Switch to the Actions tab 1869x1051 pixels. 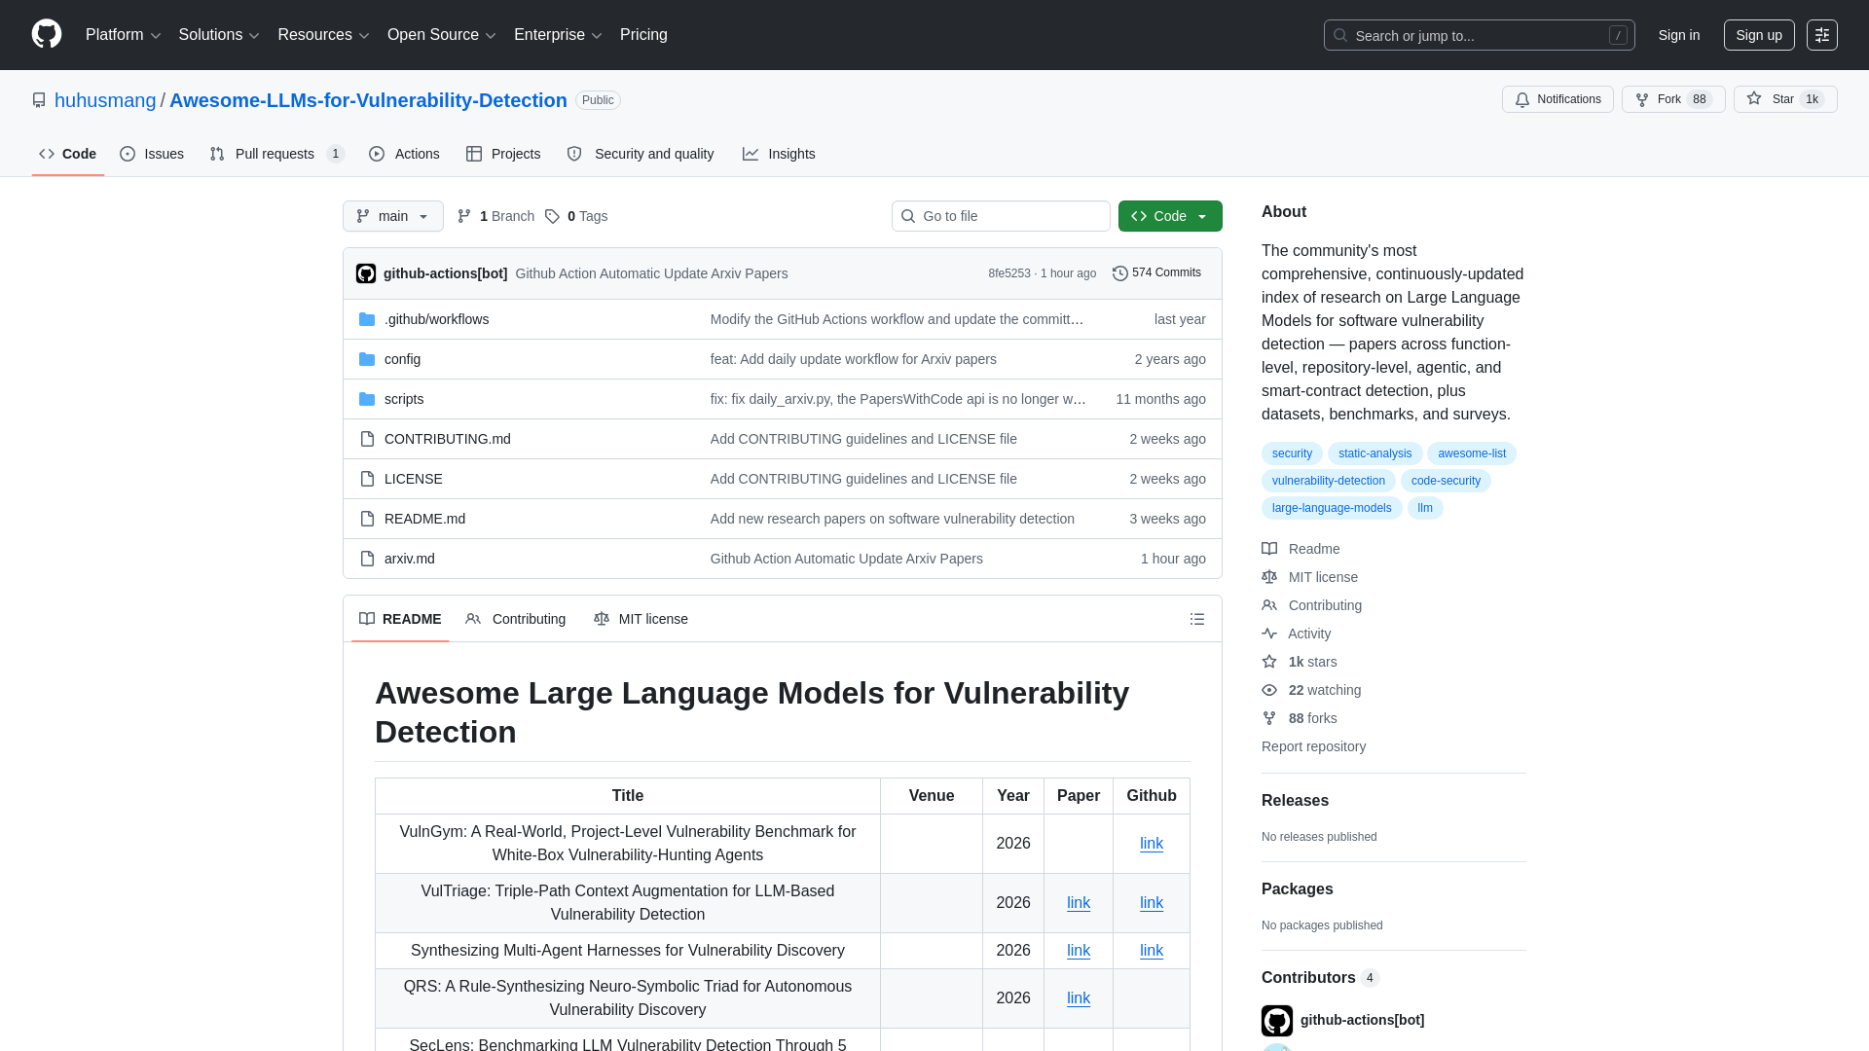click(x=404, y=154)
